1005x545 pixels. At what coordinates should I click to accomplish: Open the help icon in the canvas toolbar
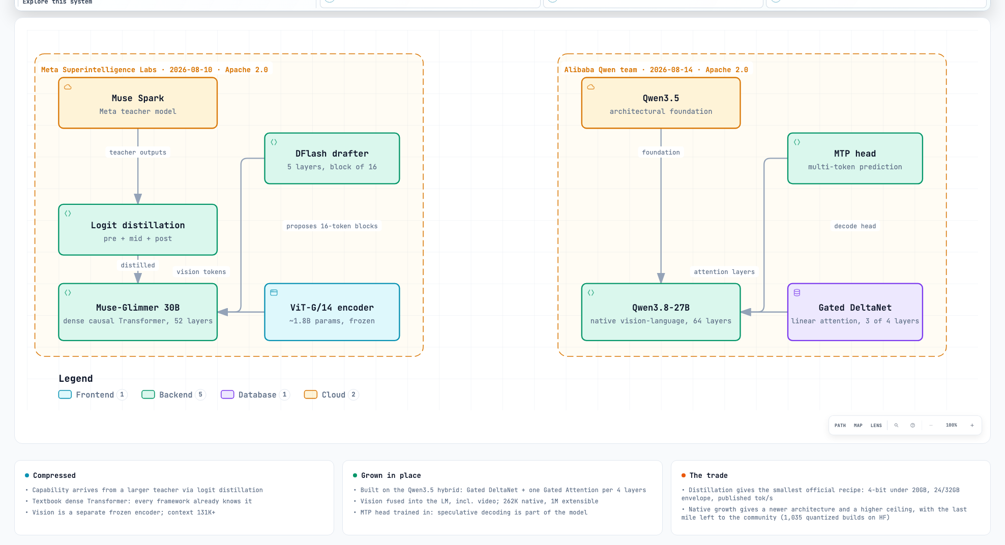912,426
